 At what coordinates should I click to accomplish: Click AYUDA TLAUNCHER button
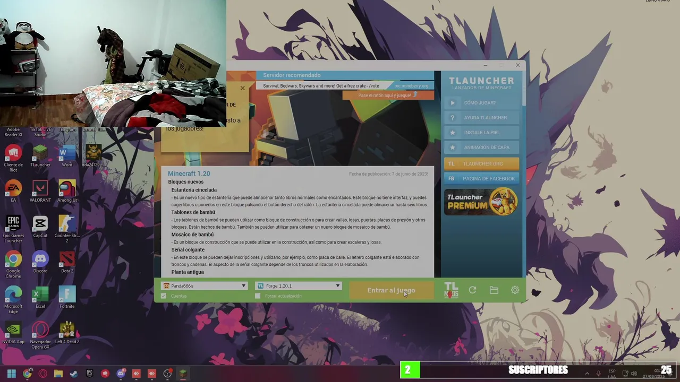click(x=481, y=118)
